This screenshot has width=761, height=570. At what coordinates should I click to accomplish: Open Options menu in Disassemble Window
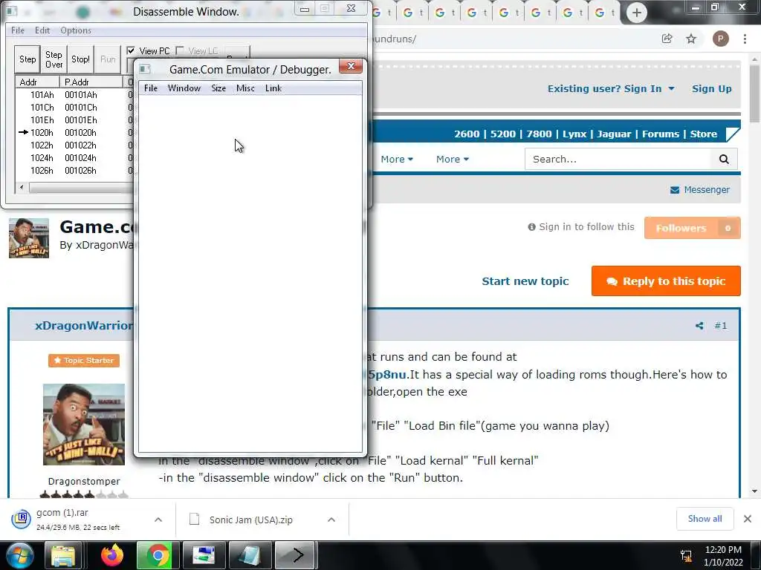click(76, 30)
